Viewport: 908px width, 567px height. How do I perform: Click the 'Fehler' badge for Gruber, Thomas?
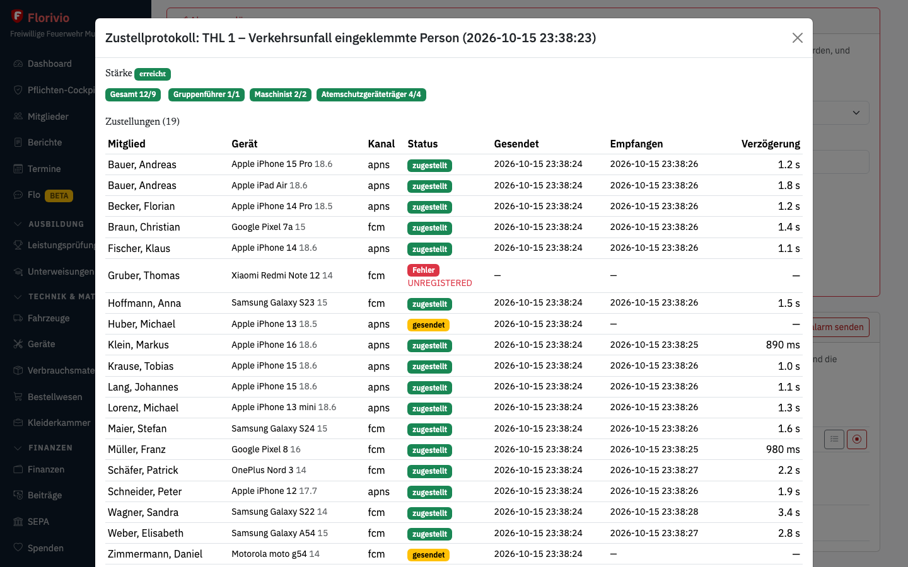pos(424,270)
